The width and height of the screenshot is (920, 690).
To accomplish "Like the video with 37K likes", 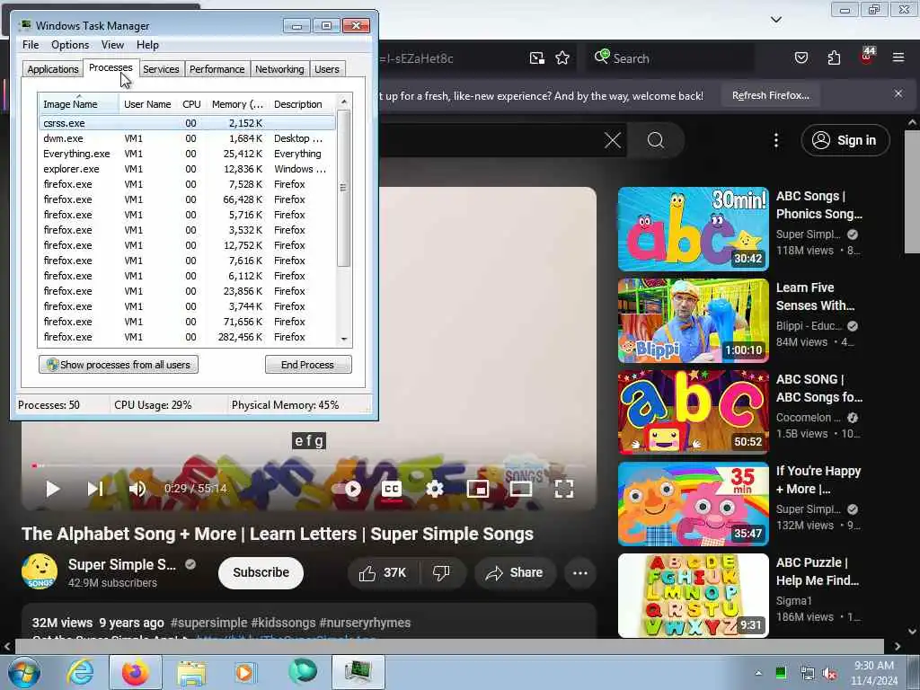I will coord(383,572).
